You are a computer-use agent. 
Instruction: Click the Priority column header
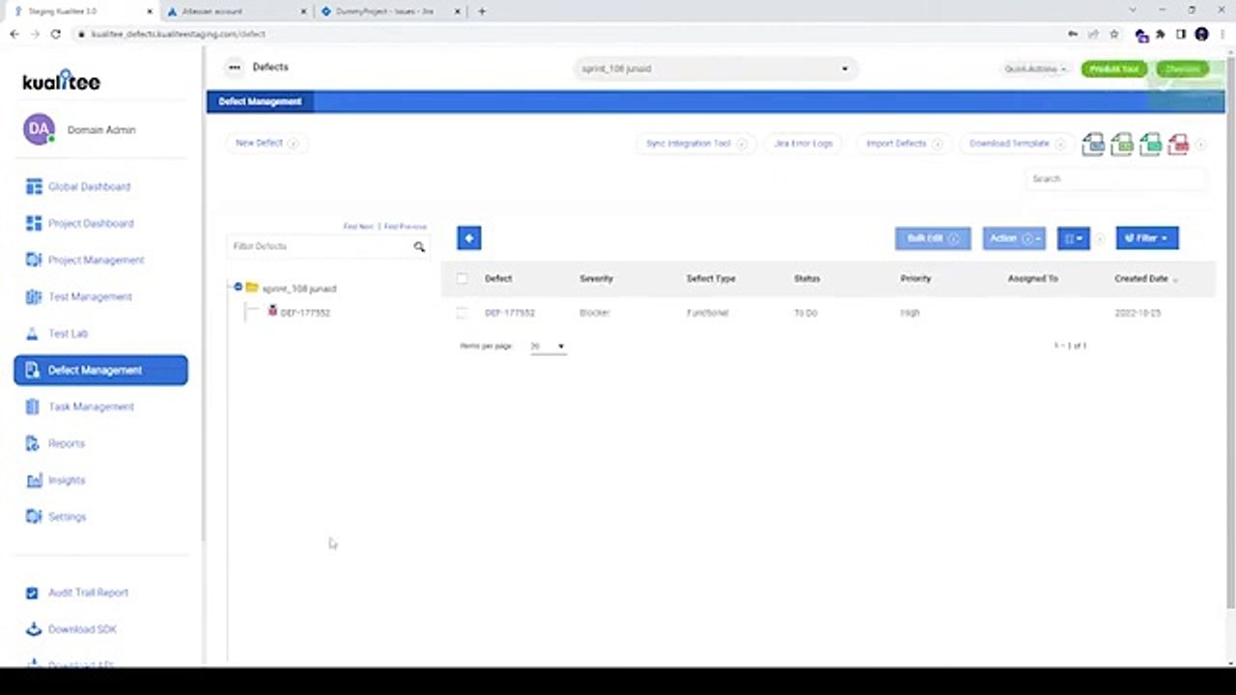pos(915,279)
